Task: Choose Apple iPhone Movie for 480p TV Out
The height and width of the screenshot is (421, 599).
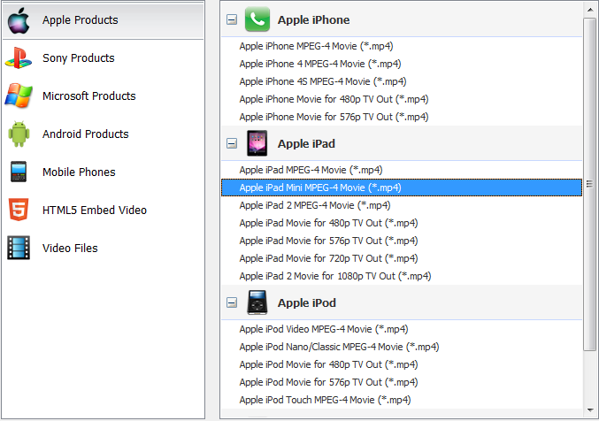Action: point(402,99)
